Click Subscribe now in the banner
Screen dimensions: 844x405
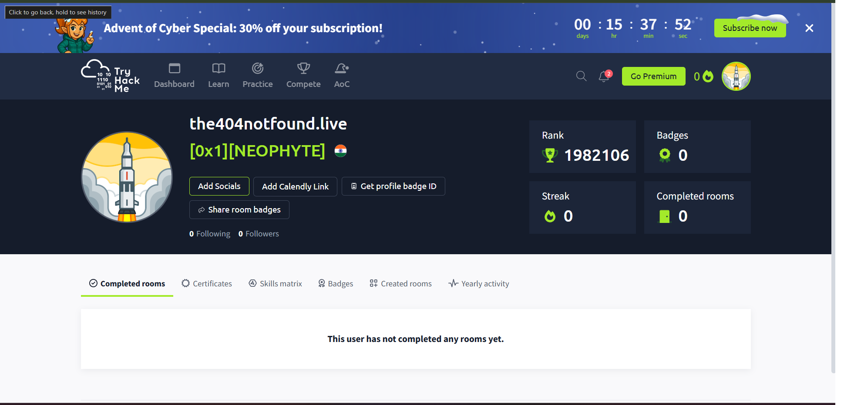(750, 28)
